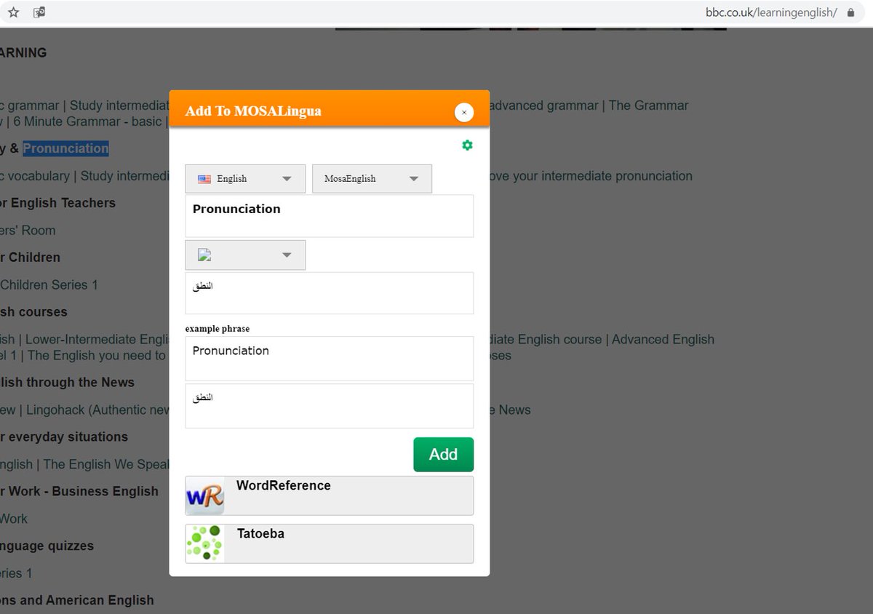Click the translate page icon in address bar

(39, 12)
